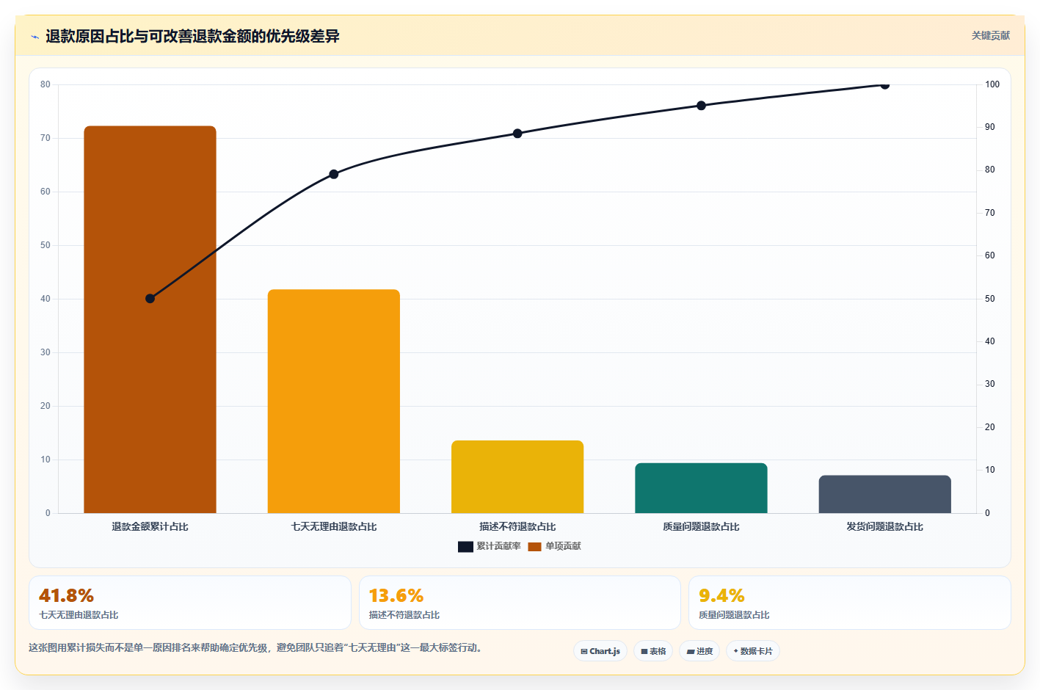Screen dimensions: 1040x690
Task: Click the footer note starting 这张图用累计损失
Action: [x=257, y=647]
